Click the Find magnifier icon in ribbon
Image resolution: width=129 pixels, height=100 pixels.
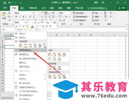pyautogui.click(x=111, y=17)
